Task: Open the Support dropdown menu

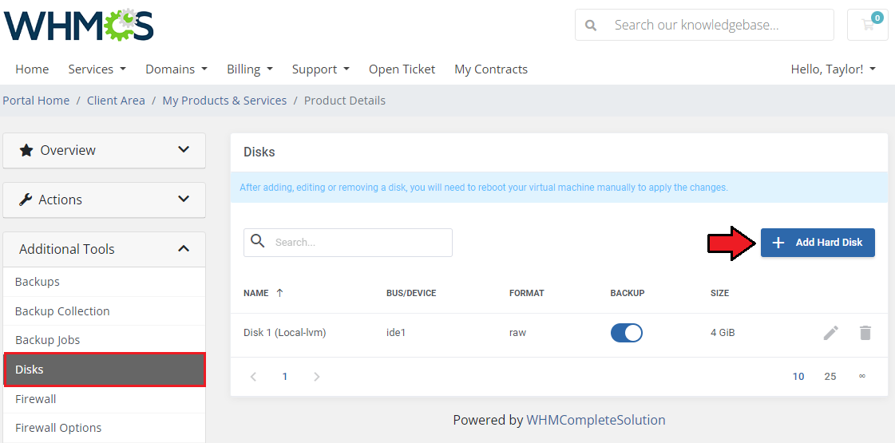Action: [x=321, y=69]
